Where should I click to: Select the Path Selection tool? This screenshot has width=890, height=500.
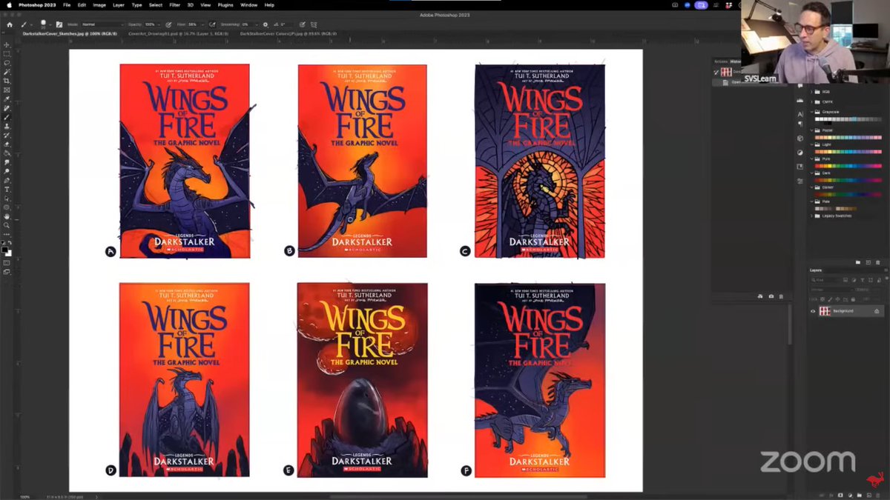[7, 199]
